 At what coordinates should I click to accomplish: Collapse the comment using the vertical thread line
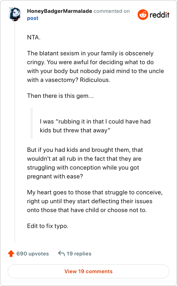[x=15, y=132]
